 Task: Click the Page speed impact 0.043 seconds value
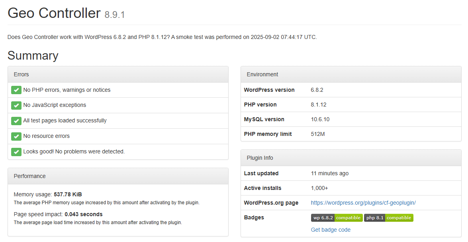[x=83, y=214]
